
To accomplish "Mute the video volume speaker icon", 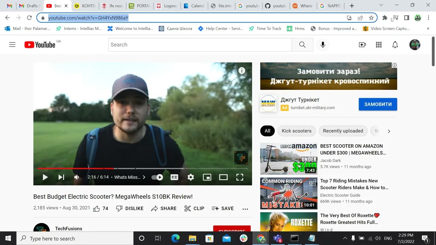I will pos(77,177).
